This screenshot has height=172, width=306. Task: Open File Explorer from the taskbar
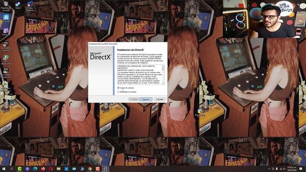coord(58,169)
